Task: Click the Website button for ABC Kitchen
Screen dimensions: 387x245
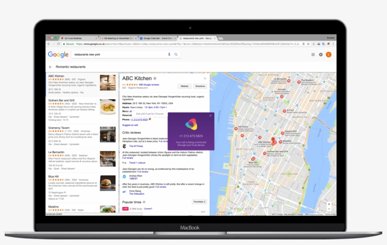Action: [185, 86]
